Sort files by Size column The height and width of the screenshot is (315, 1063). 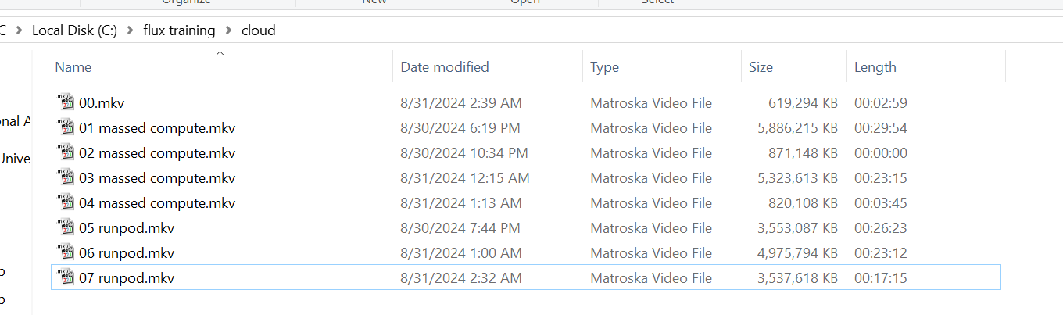761,67
